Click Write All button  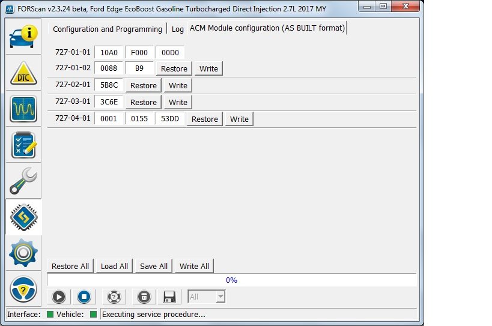[194, 266]
